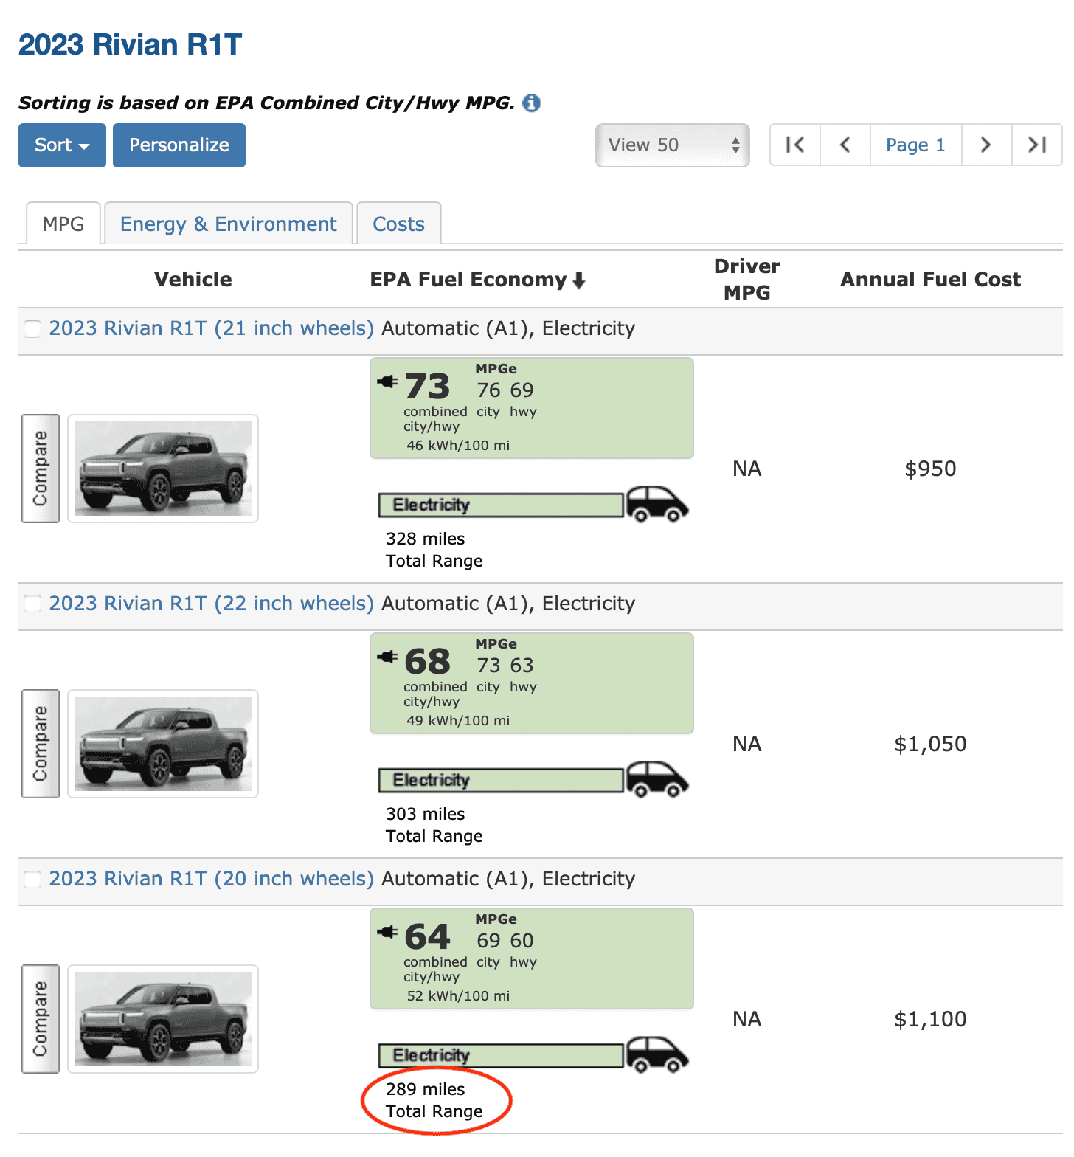The width and height of the screenshot is (1074, 1157).
Task: Click the Personalize button
Action: (x=179, y=145)
